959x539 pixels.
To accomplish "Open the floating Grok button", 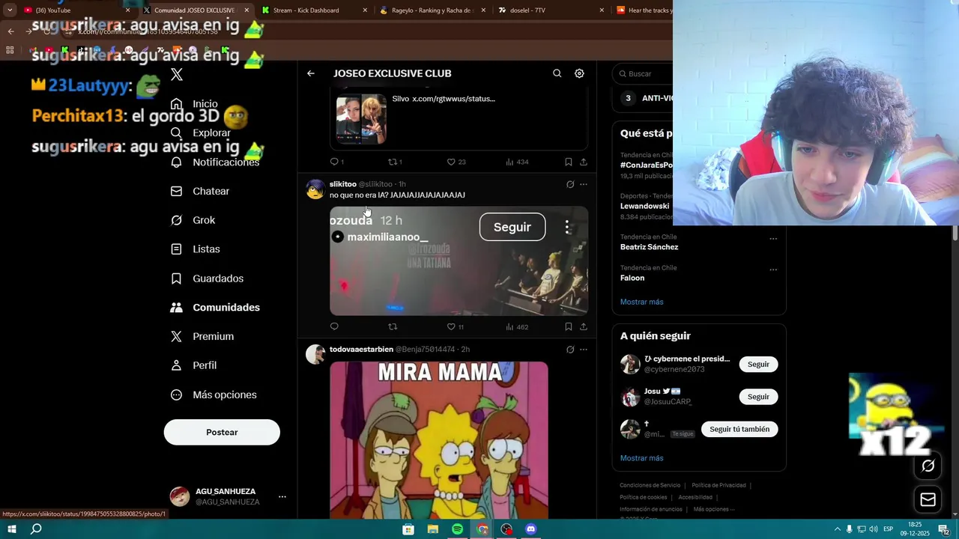I will (928, 466).
